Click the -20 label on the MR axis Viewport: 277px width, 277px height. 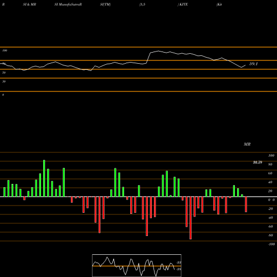click(270, 209)
